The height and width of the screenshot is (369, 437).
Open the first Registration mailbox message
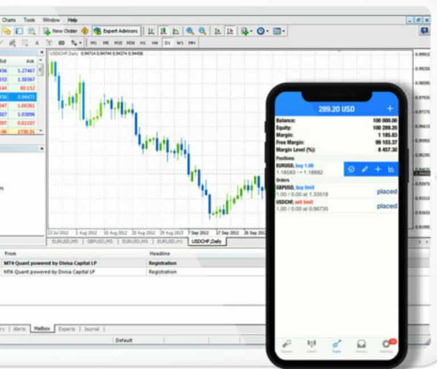tap(162, 264)
